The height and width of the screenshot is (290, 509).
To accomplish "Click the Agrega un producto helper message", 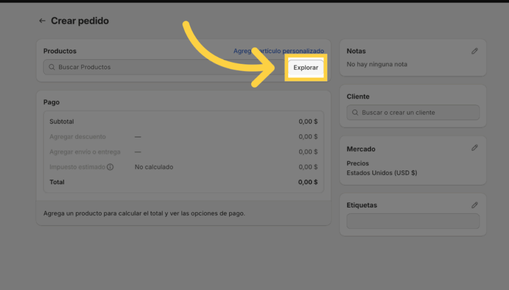I will (x=144, y=214).
